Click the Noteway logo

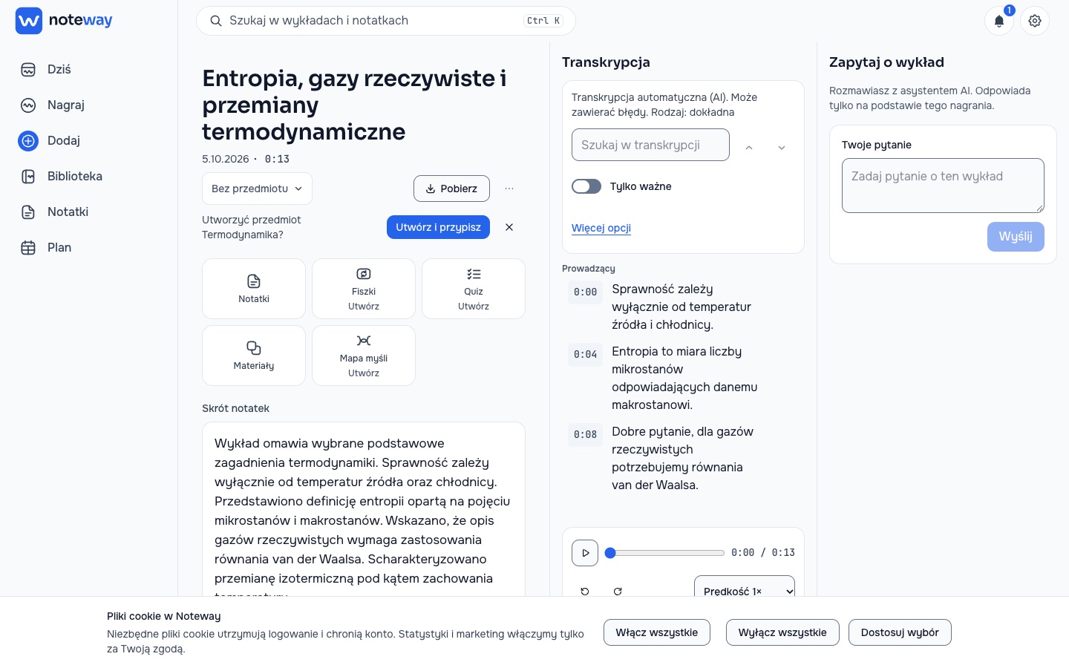coord(64,21)
